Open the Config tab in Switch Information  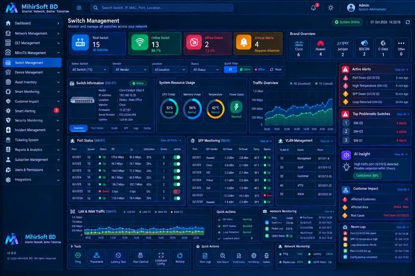coord(147,128)
